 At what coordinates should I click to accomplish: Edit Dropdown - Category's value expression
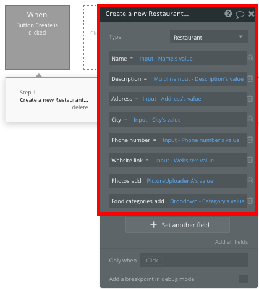pyautogui.click(x=207, y=201)
